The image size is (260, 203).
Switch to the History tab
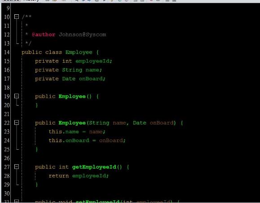[31, 0]
